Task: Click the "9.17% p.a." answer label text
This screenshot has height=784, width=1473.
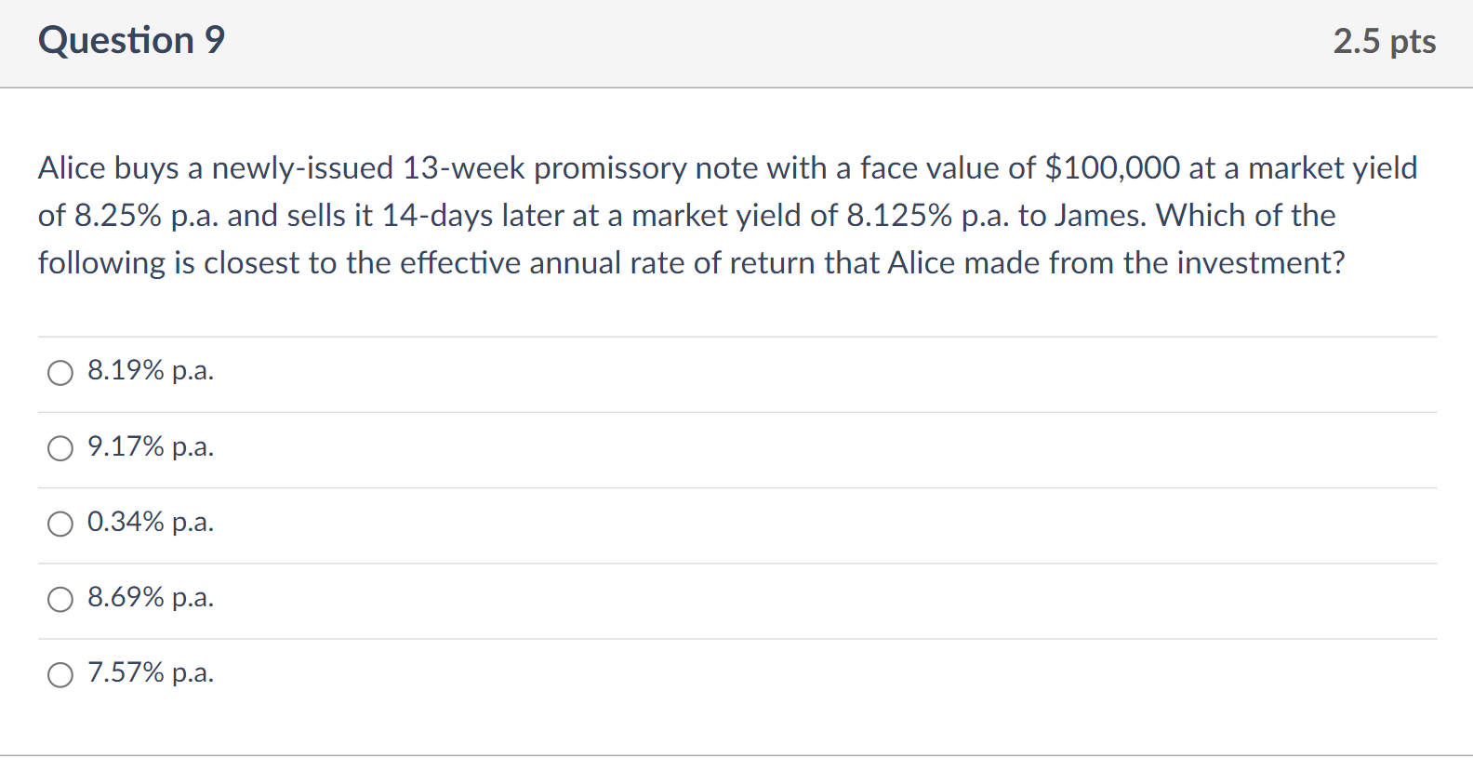Action: tap(151, 446)
